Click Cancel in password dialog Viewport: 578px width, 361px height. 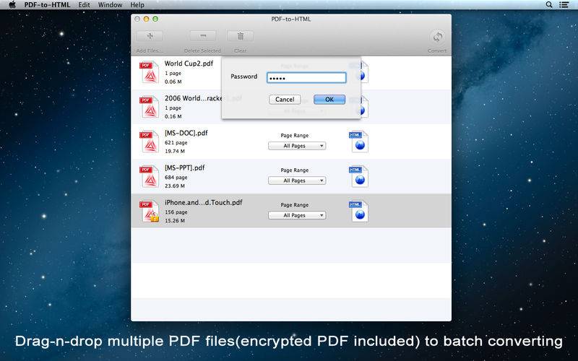tap(285, 100)
